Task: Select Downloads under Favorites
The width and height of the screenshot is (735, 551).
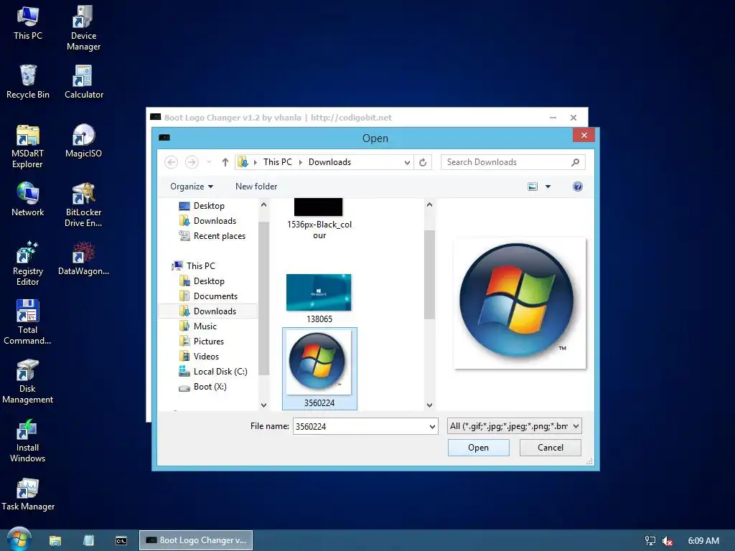Action: (208, 221)
